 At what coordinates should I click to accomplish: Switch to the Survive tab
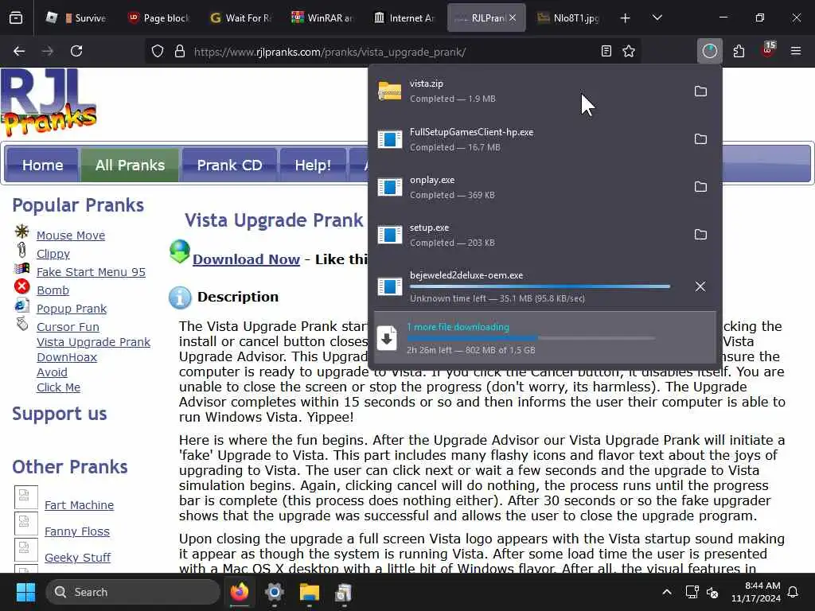pos(79,18)
